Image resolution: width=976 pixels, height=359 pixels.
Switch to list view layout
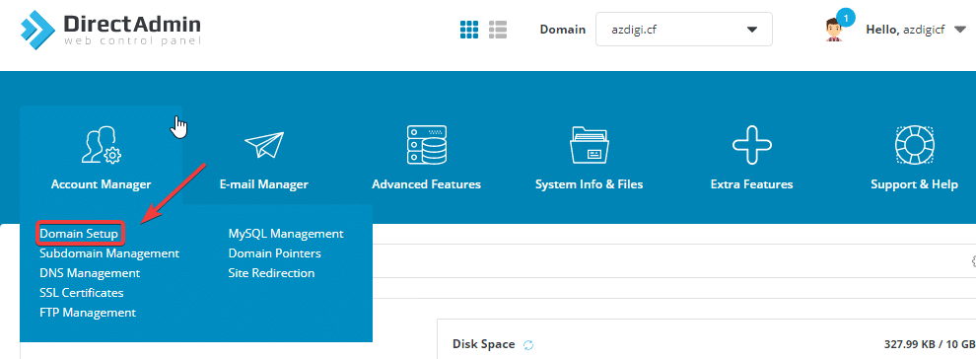click(498, 30)
